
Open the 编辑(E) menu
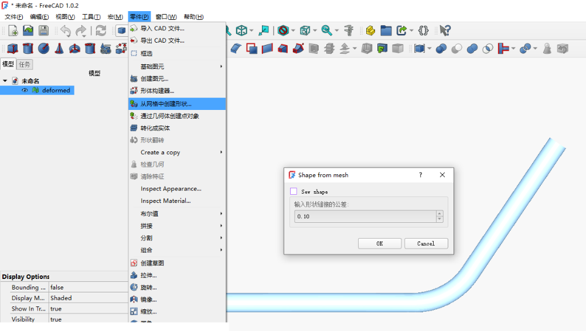click(x=39, y=17)
